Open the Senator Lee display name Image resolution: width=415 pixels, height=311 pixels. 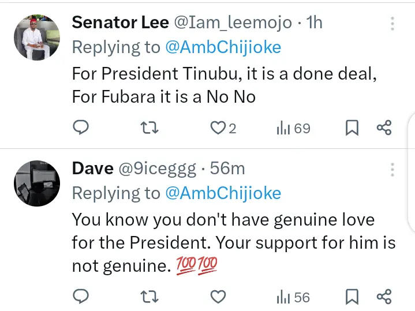120,23
